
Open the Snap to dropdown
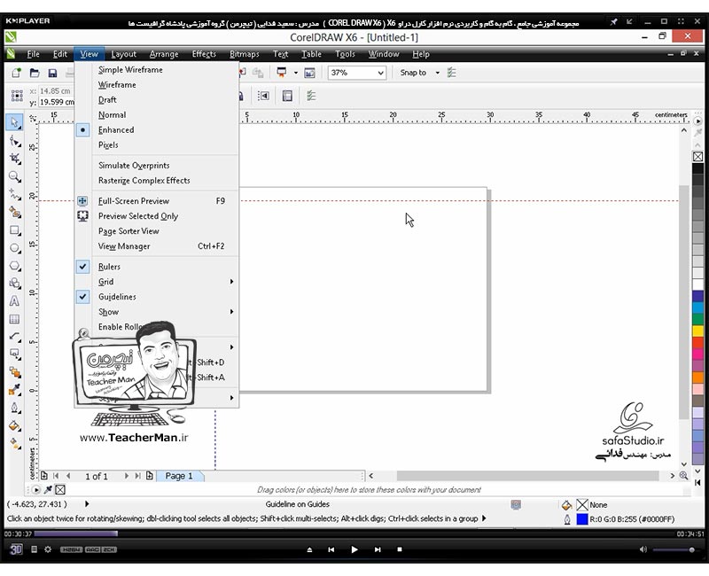437,73
